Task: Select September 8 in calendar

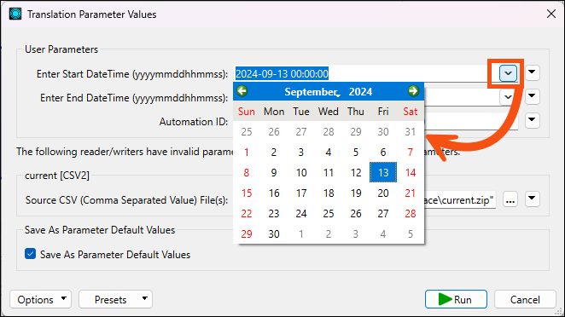Action: click(x=247, y=173)
